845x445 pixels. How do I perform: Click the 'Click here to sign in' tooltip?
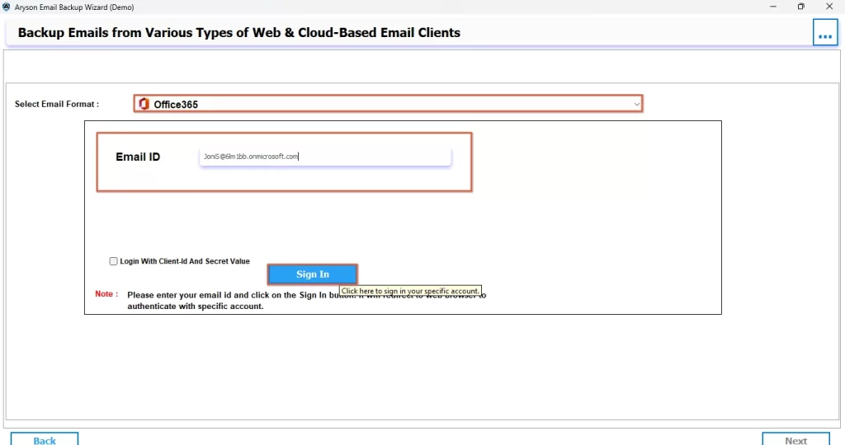[410, 291]
